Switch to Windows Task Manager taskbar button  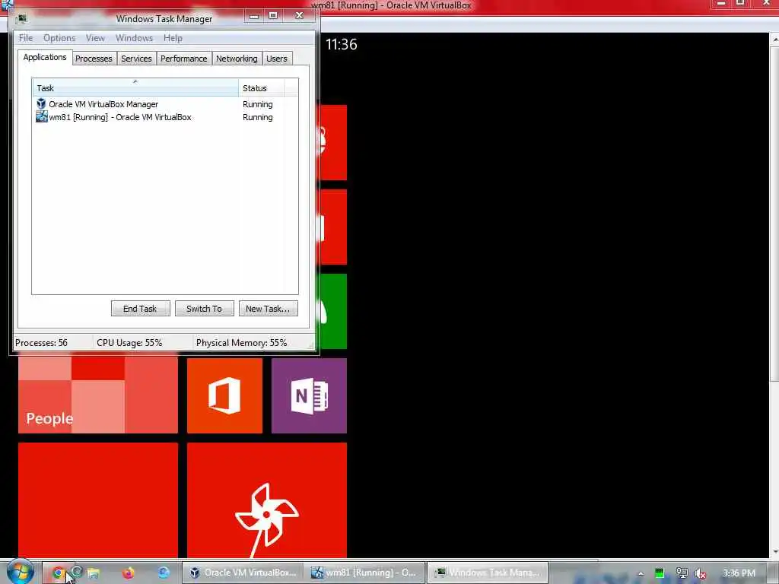(488, 573)
